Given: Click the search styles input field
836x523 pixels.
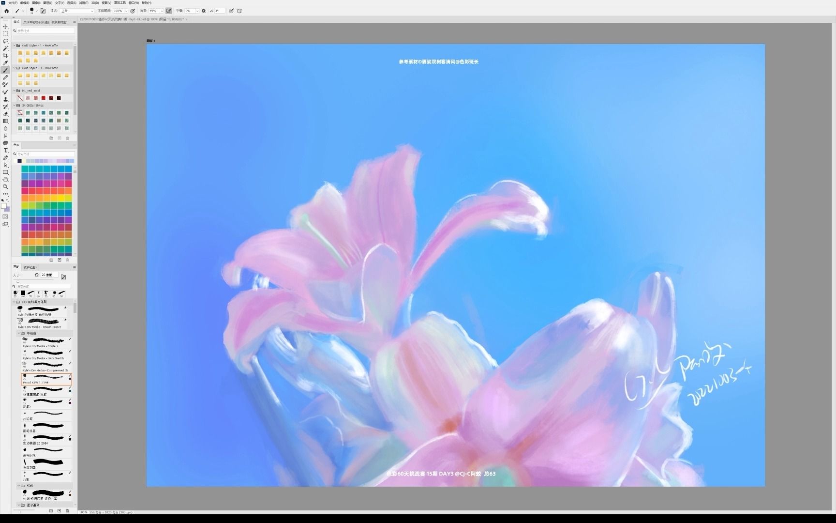Looking at the screenshot, I should click(45, 31).
